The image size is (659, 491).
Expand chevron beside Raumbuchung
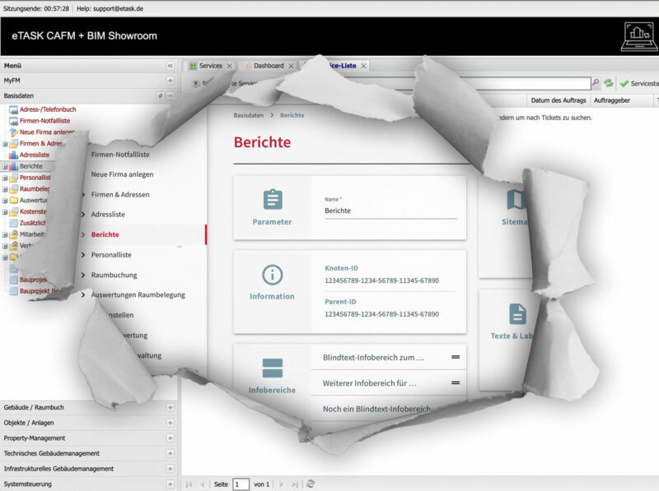pos(83,275)
